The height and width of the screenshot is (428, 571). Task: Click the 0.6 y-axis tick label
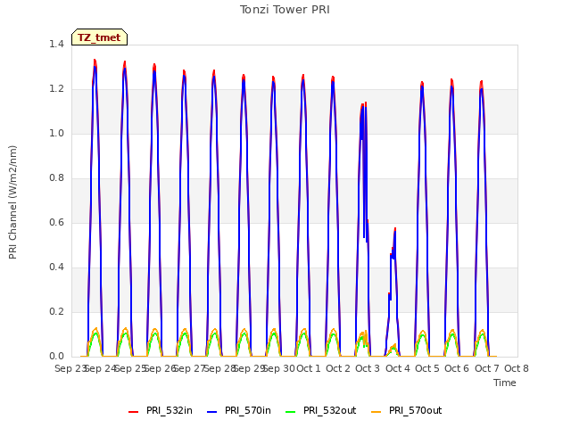[56, 222]
